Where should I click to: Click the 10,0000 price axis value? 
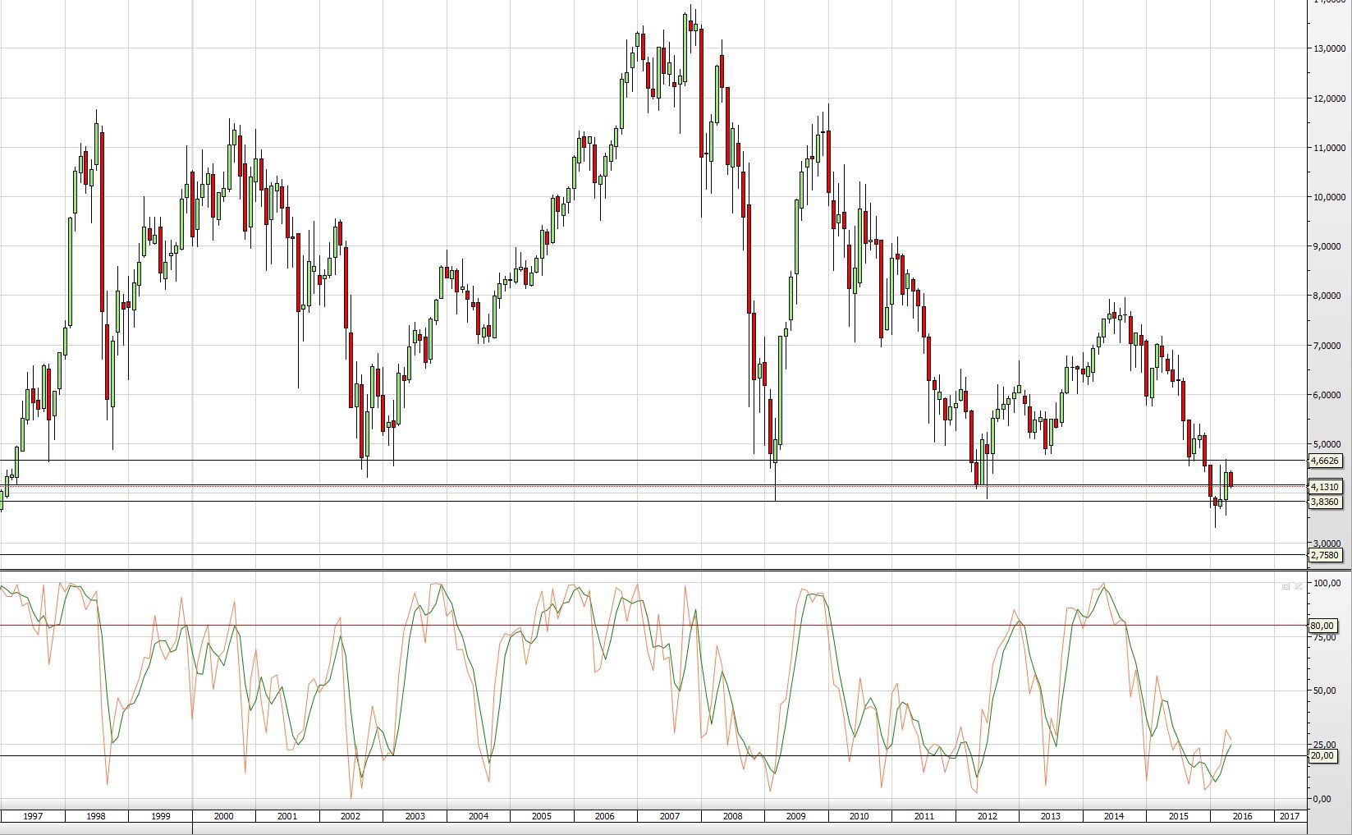pyautogui.click(x=1330, y=197)
